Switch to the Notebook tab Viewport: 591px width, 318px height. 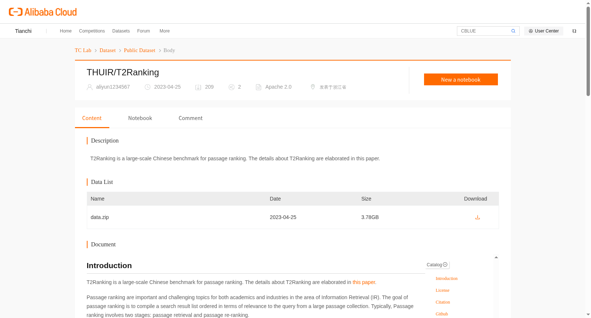[140, 118]
